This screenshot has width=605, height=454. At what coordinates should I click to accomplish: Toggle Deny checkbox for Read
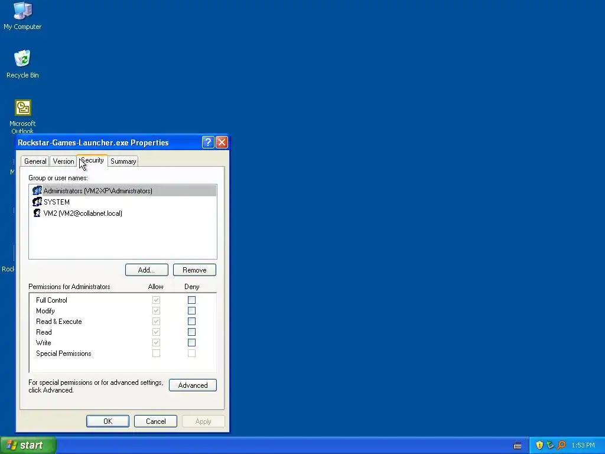pyautogui.click(x=191, y=332)
